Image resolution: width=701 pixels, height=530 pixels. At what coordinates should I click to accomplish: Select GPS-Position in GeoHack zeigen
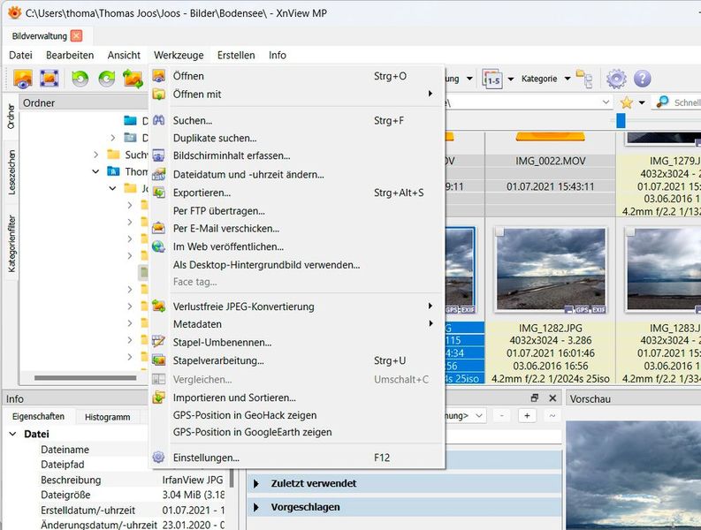click(297, 415)
